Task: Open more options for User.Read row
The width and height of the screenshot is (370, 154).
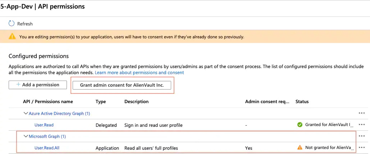Action: (362, 125)
